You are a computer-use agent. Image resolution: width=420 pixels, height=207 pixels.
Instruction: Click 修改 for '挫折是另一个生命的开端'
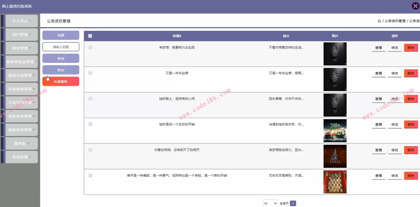(395, 124)
